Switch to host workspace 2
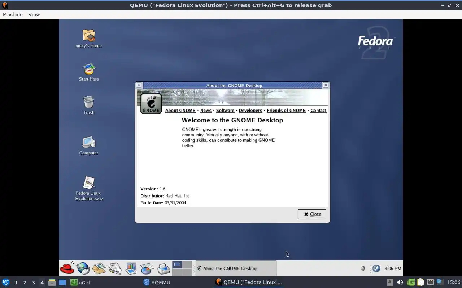Viewport: 462px width, 288px height. (x=25, y=283)
